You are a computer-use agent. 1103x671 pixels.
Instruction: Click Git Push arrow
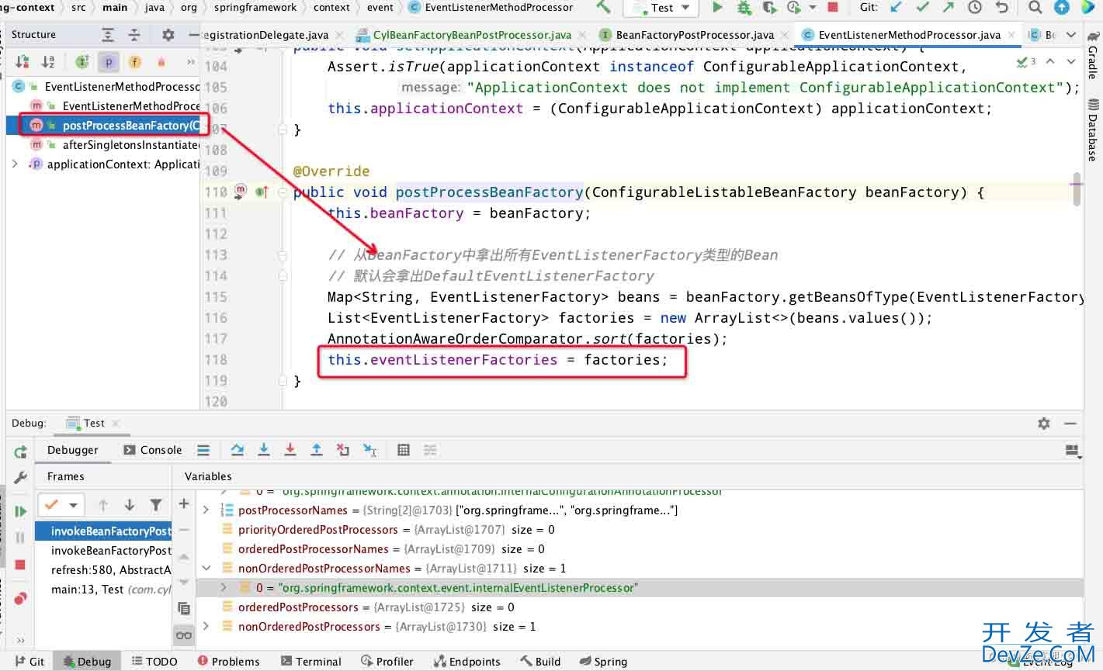[x=949, y=7]
